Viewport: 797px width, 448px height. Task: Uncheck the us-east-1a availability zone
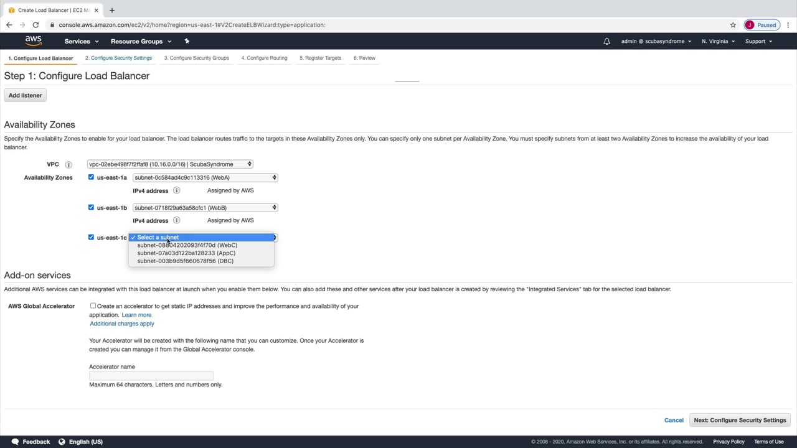91,177
